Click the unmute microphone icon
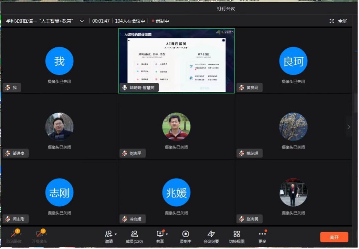The width and height of the screenshot is (359, 249). [x=14, y=234]
